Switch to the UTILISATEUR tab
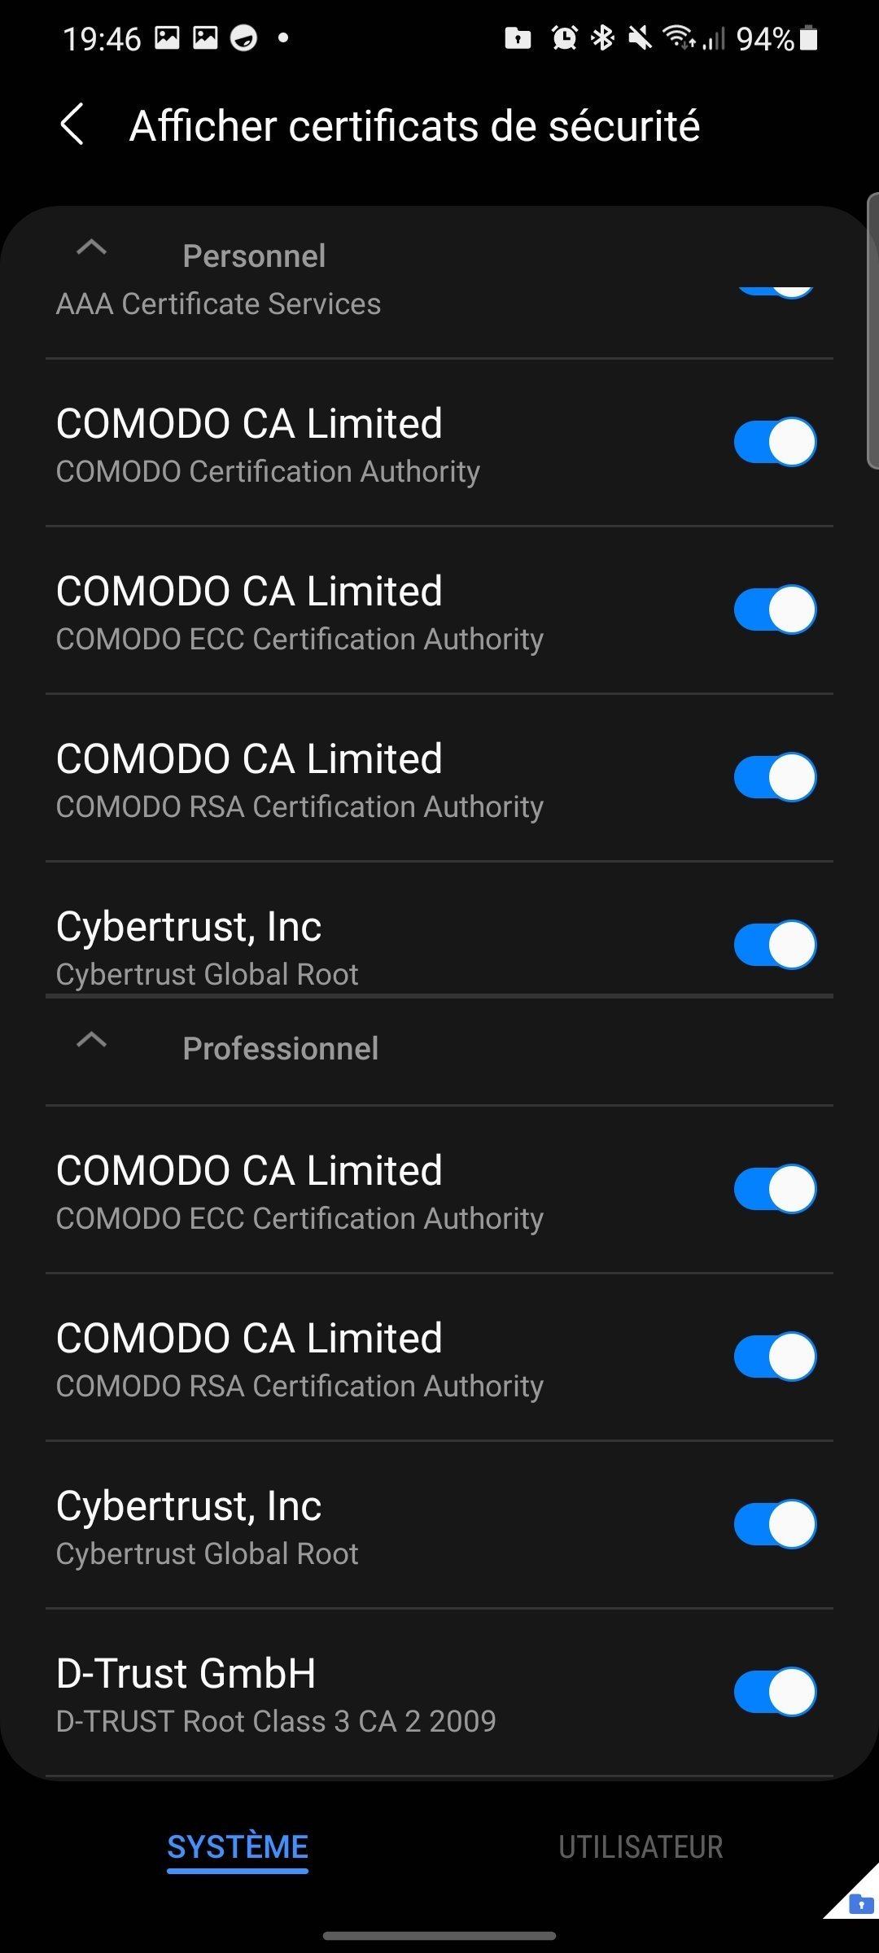This screenshot has height=1953, width=879. [x=641, y=1847]
